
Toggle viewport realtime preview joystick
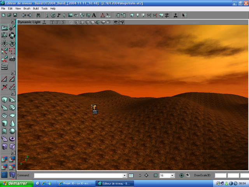click(44, 22)
